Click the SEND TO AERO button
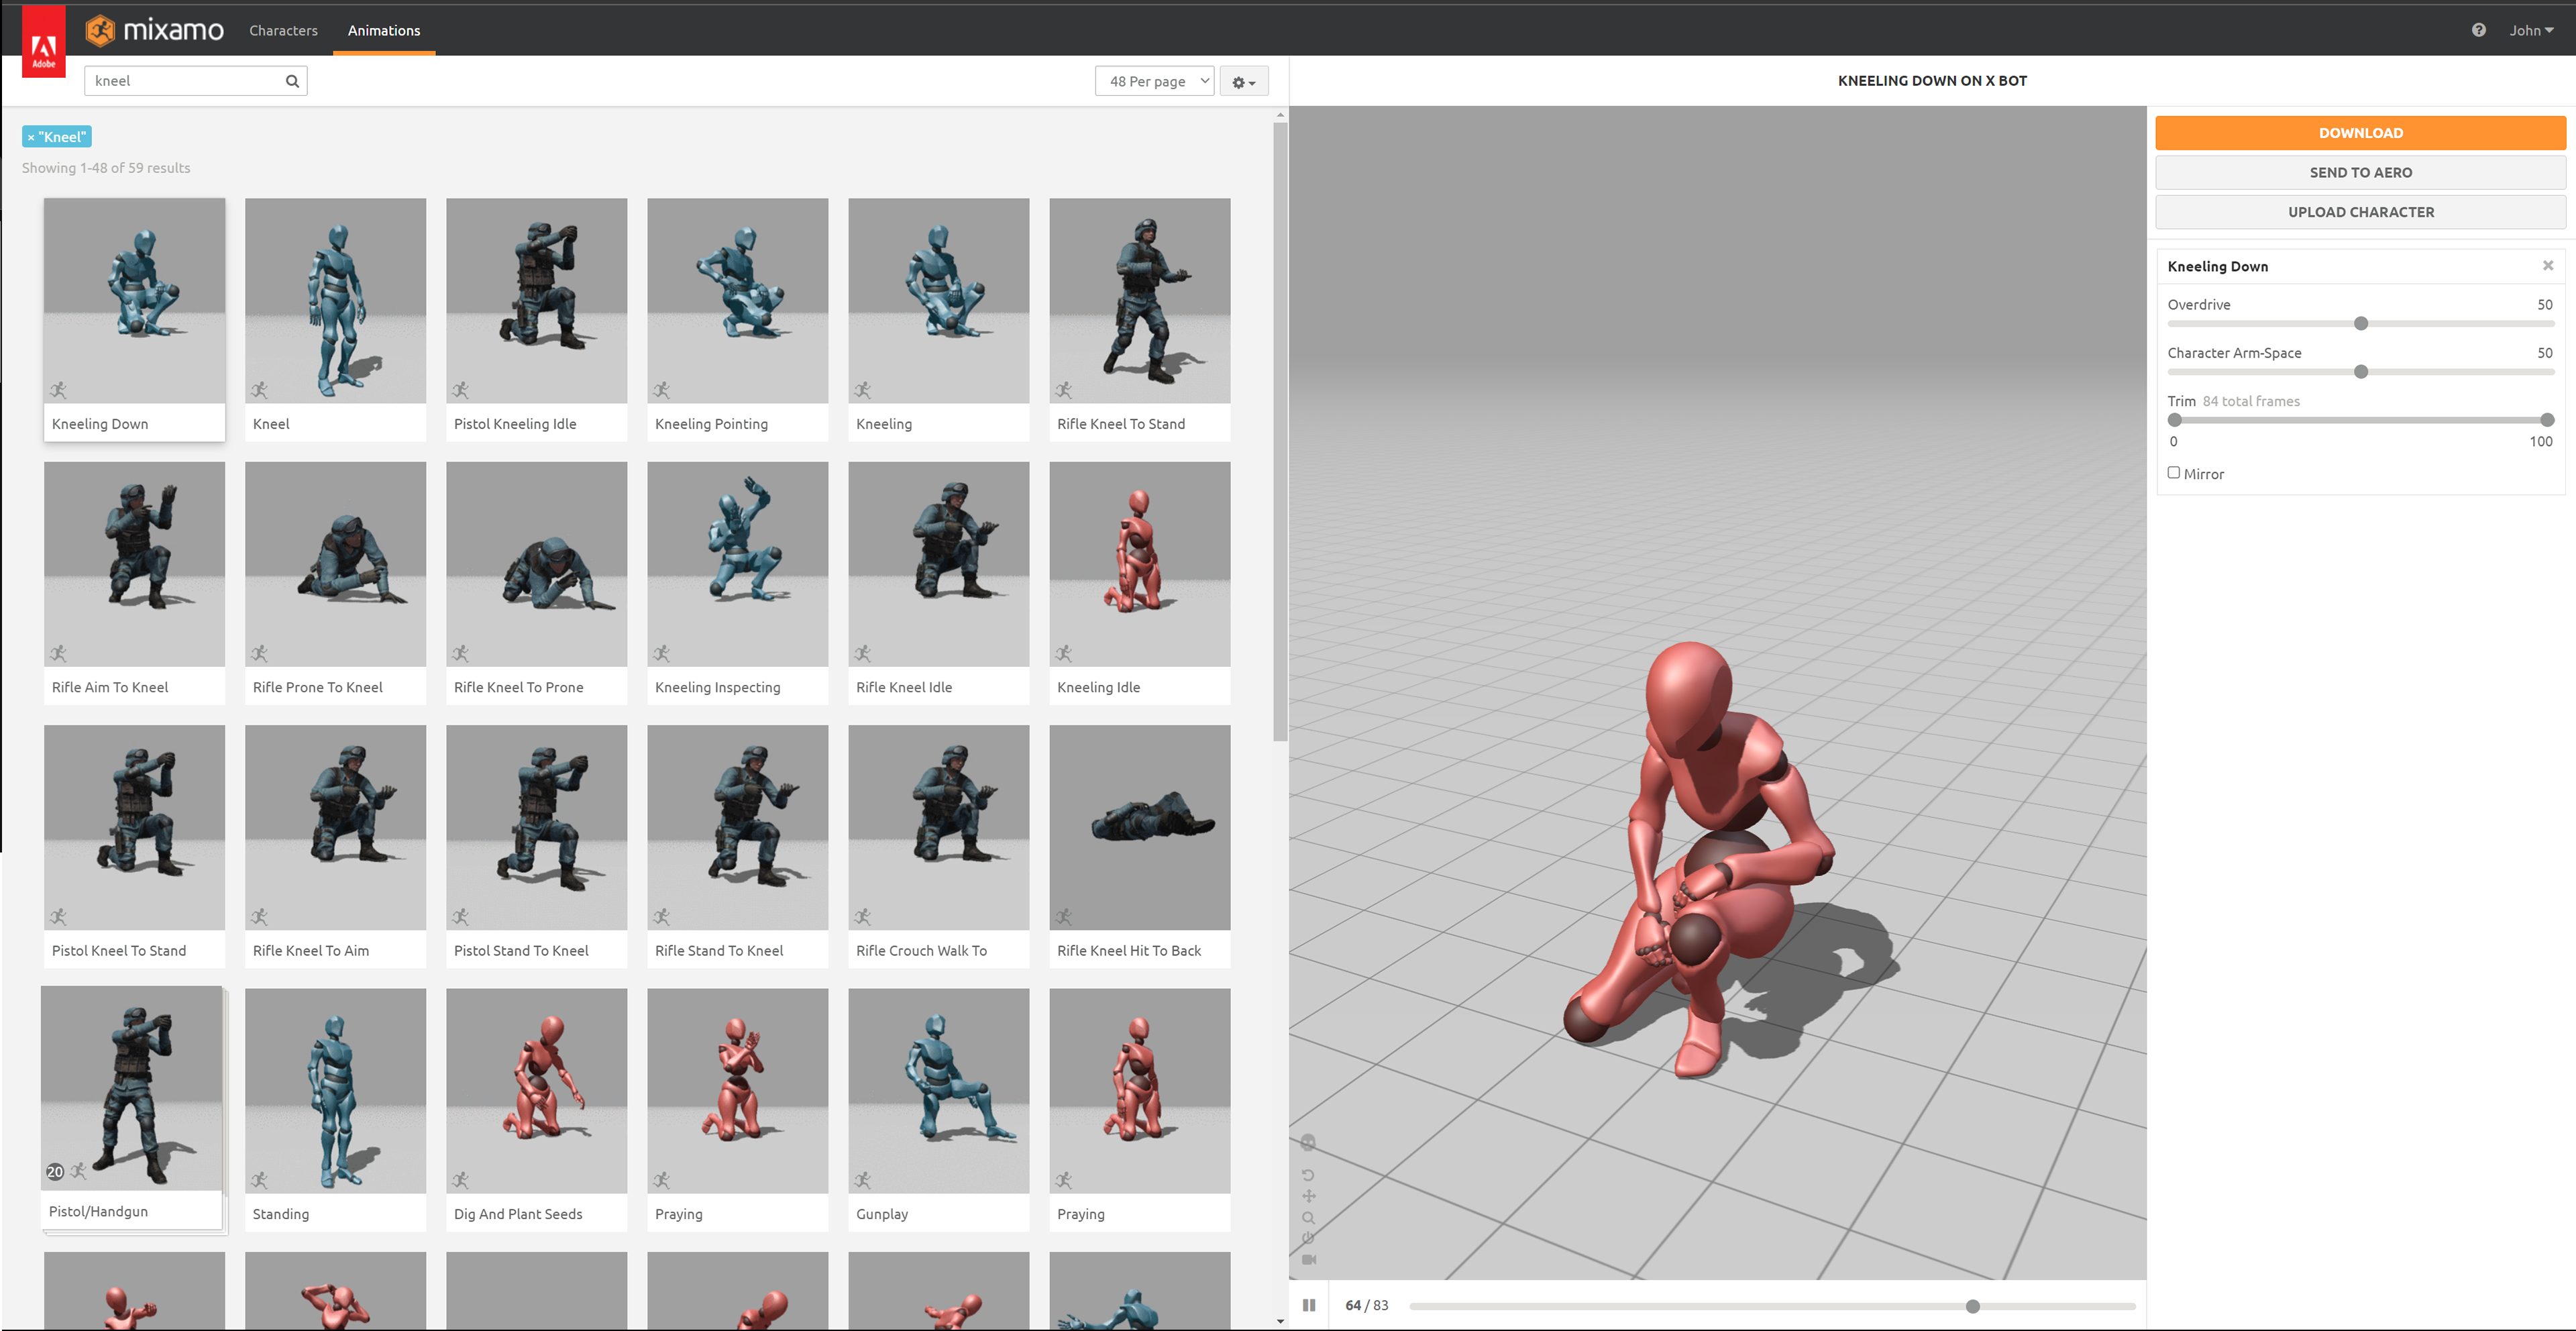The image size is (2576, 1331). point(2360,172)
